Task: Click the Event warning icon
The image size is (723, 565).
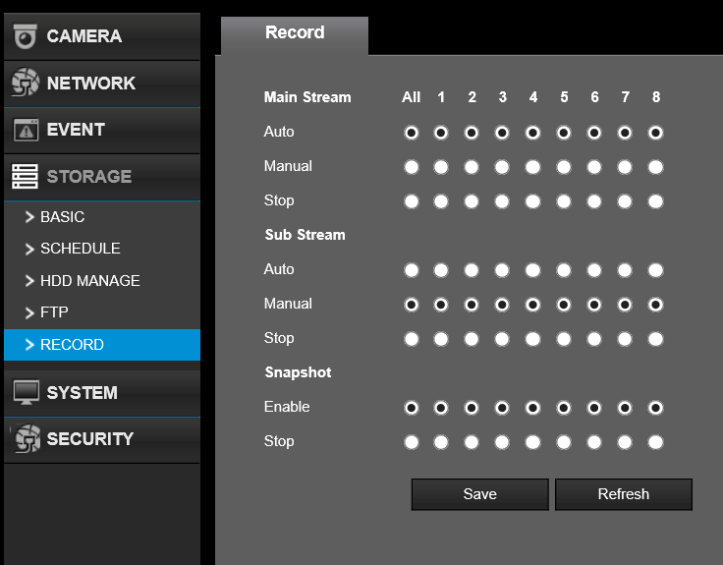Action: [x=26, y=130]
